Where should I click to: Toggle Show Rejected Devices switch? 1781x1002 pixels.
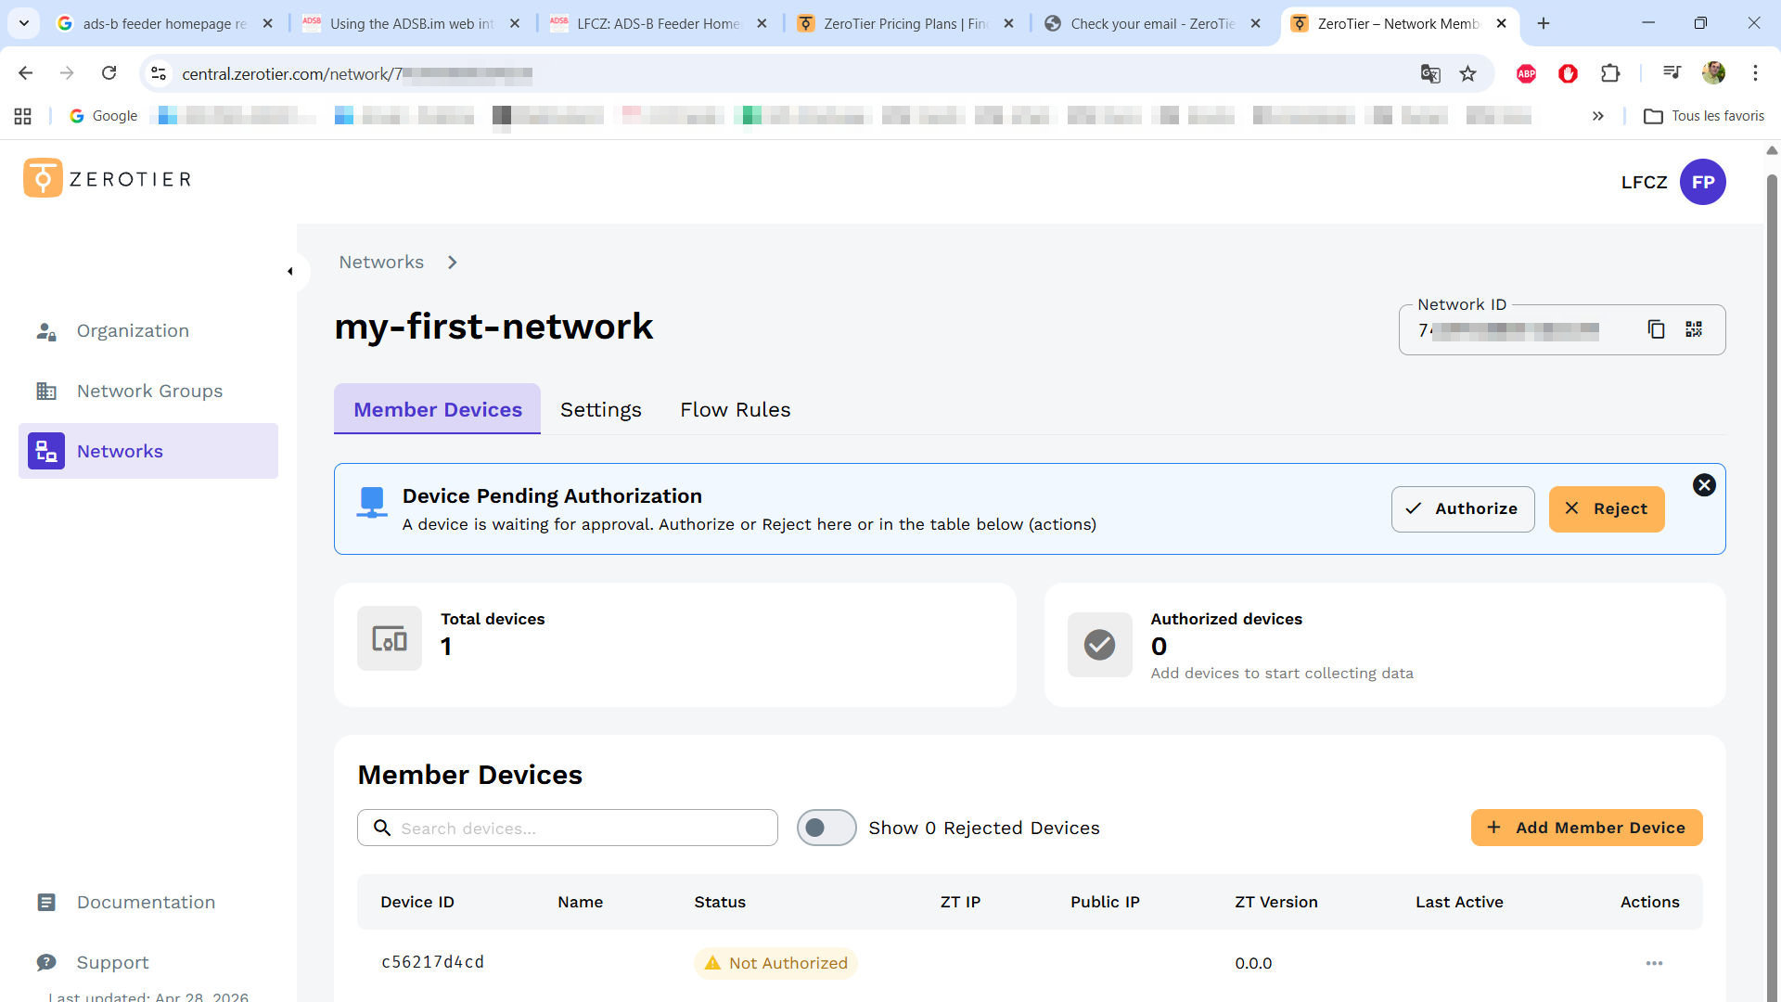(x=826, y=828)
